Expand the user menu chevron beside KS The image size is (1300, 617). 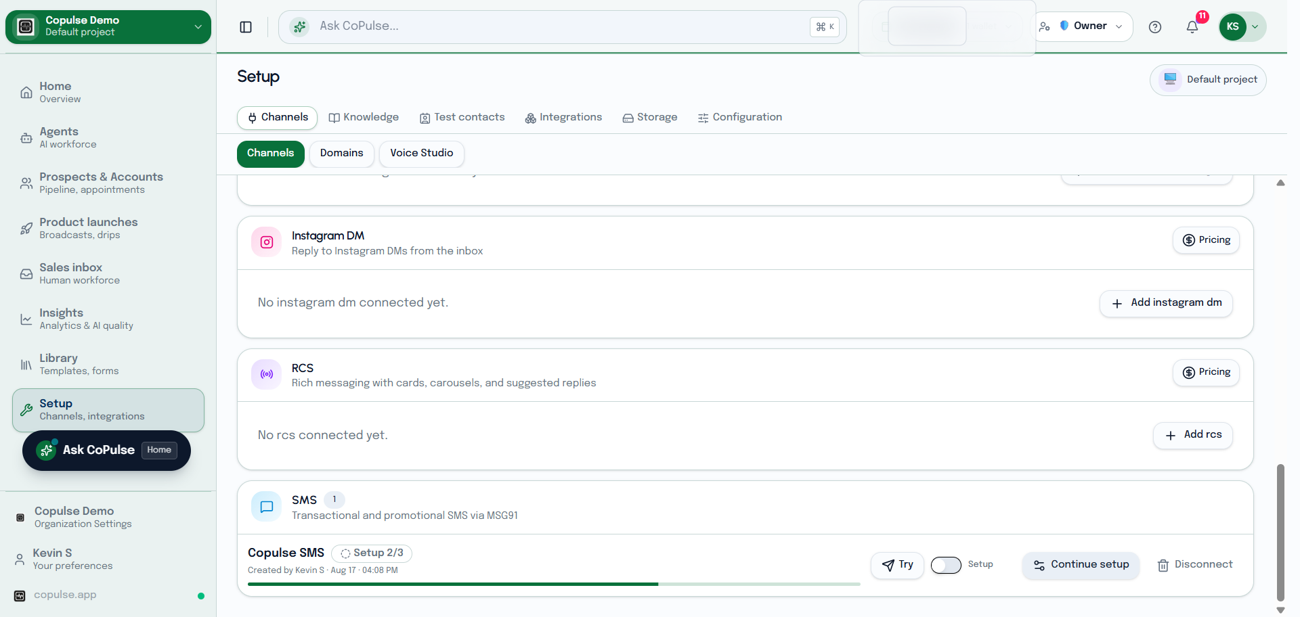click(x=1255, y=27)
